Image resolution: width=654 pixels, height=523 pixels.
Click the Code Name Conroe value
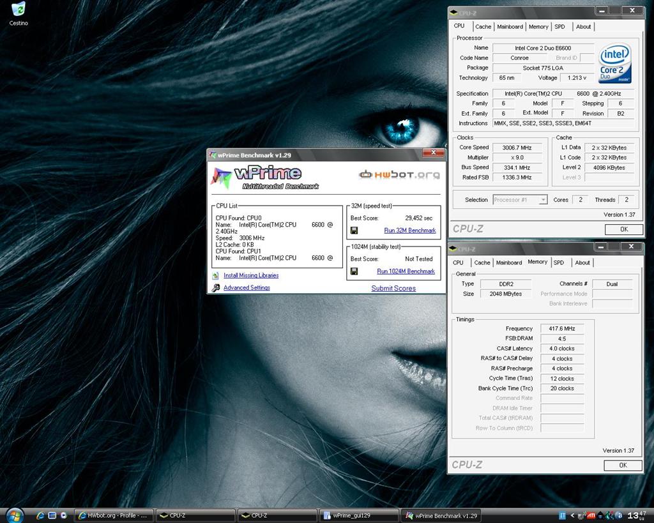click(520, 58)
